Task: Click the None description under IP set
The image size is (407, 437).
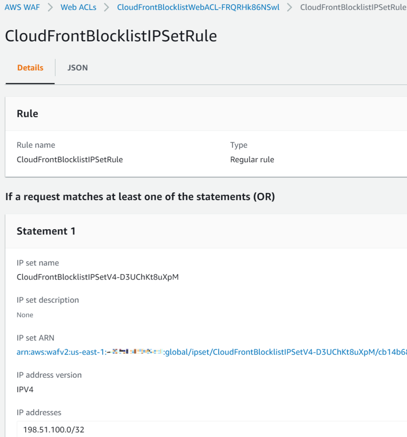Action: pyautogui.click(x=25, y=315)
